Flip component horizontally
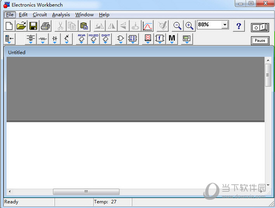 tap(111, 26)
